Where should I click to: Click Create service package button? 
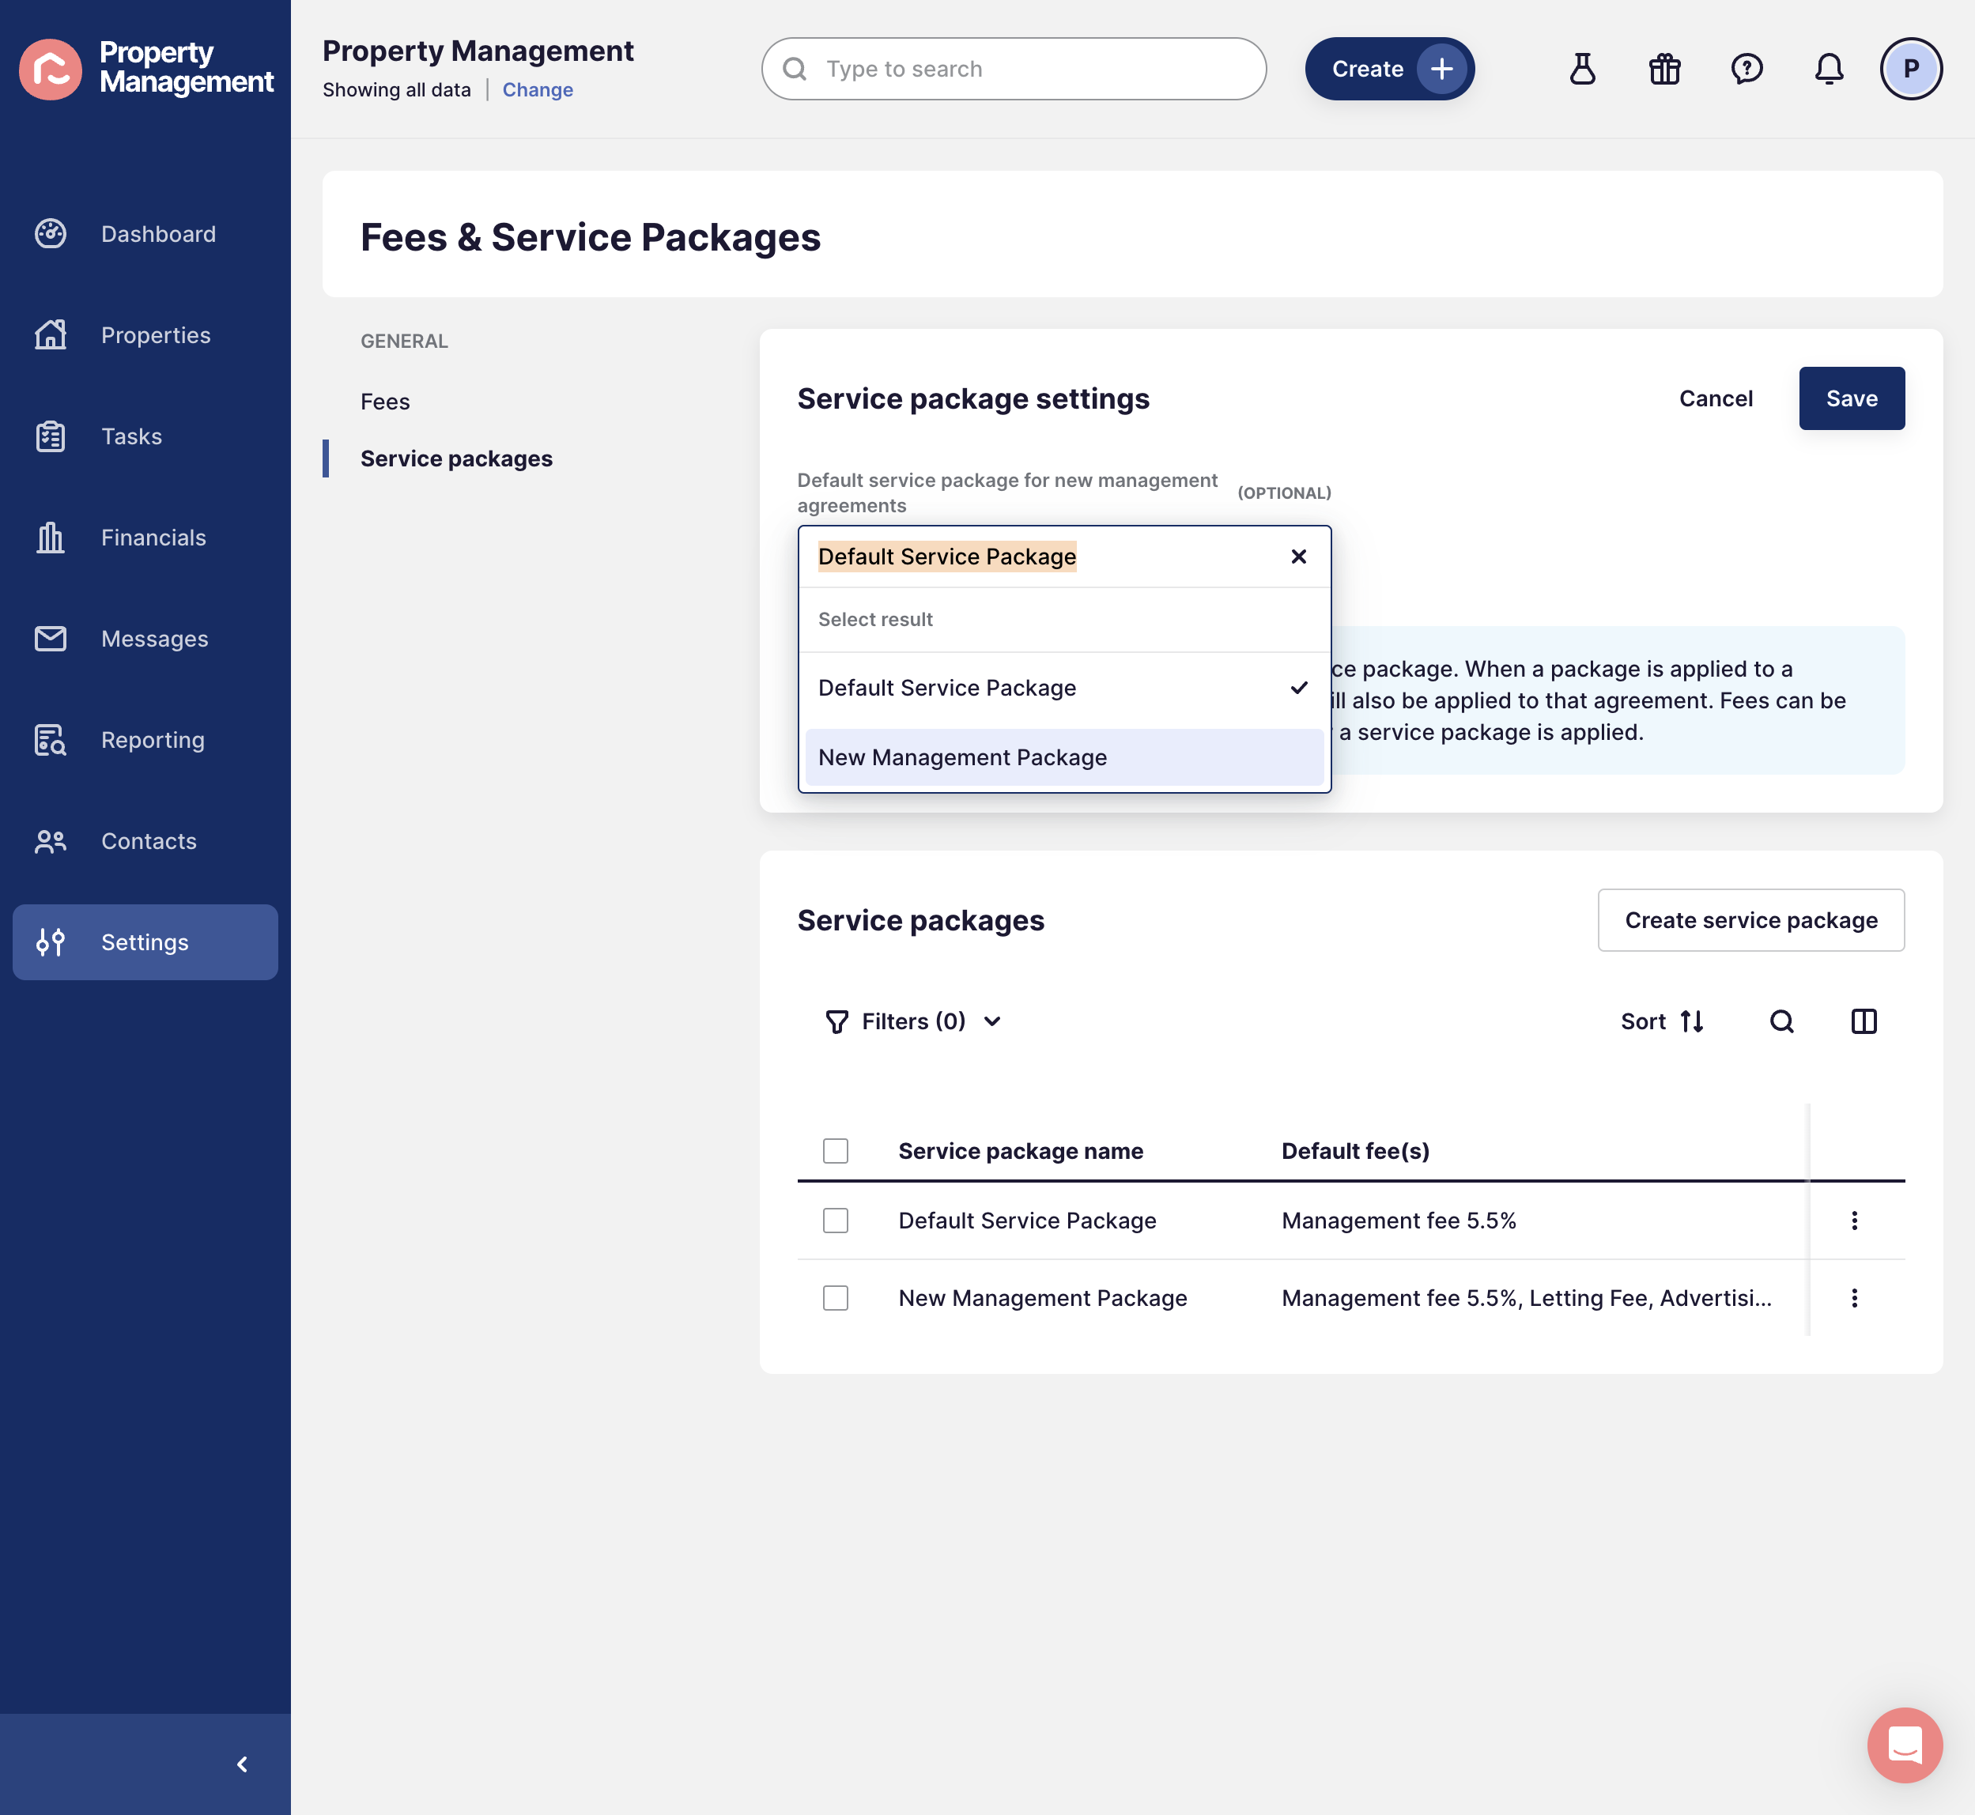[x=1750, y=920]
